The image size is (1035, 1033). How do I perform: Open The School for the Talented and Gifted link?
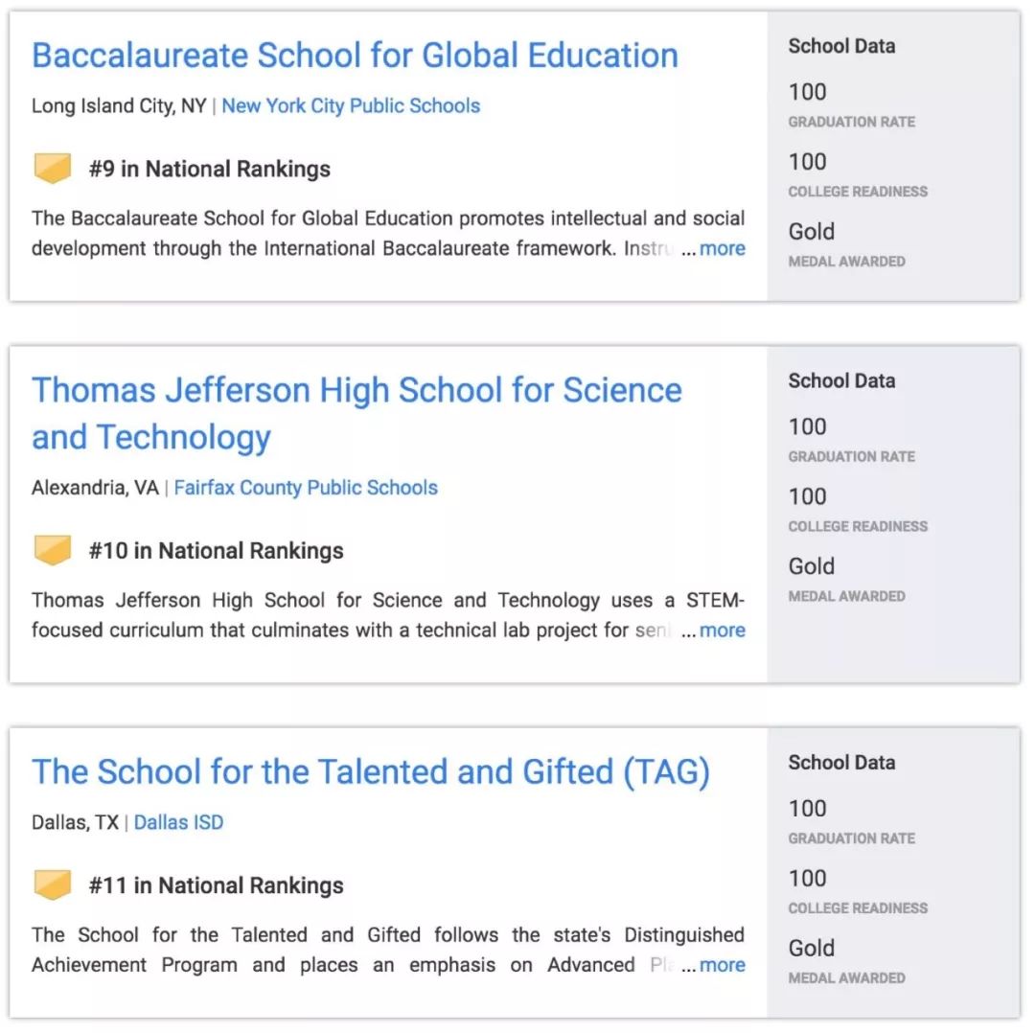[371, 772]
